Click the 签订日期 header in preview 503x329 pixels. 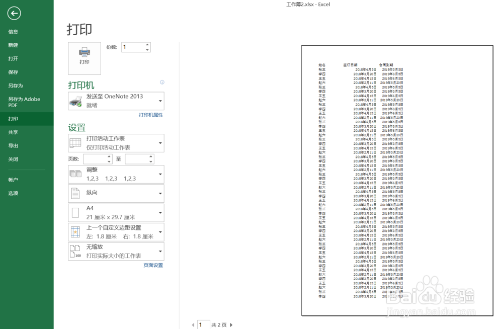tap(350, 65)
